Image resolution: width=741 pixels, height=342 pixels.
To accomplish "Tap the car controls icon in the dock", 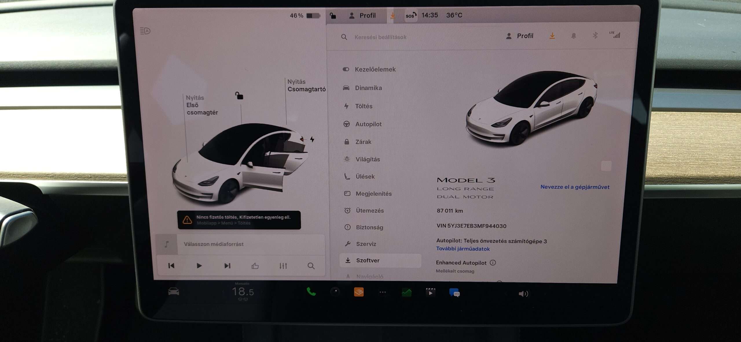I will (x=174, y=292).
